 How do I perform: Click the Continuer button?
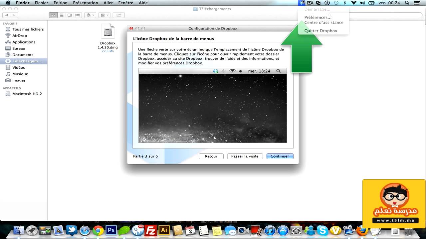pyautogui.click(x=280, y=156)
